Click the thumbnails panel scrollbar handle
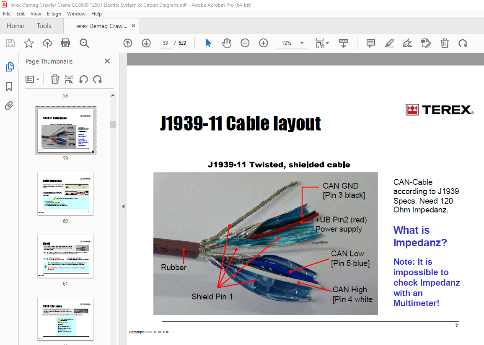The image size is (484, 345). (113, 125)
